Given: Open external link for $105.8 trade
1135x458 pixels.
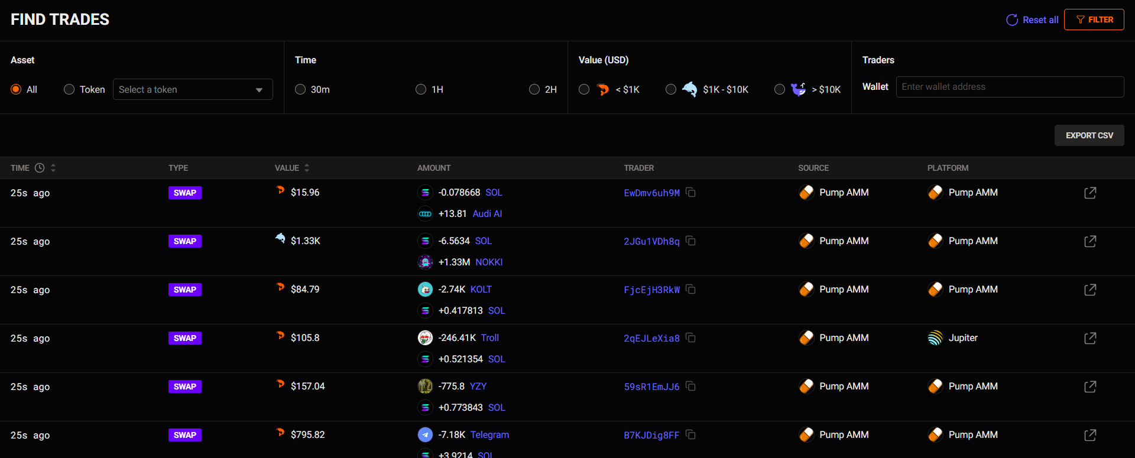Looking at the screenshot, I should coord(1090,338).
